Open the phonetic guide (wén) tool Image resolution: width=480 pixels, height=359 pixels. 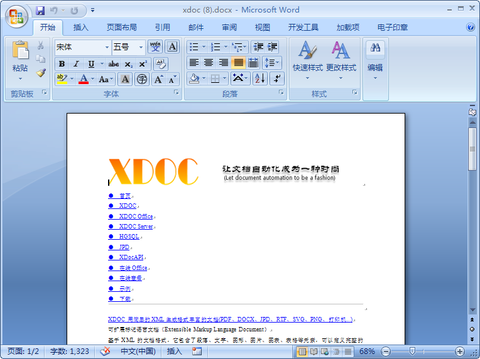[155, 47]
